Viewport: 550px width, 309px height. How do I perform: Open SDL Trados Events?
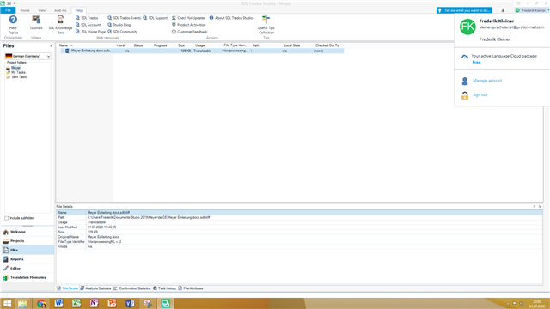(124, 18)
